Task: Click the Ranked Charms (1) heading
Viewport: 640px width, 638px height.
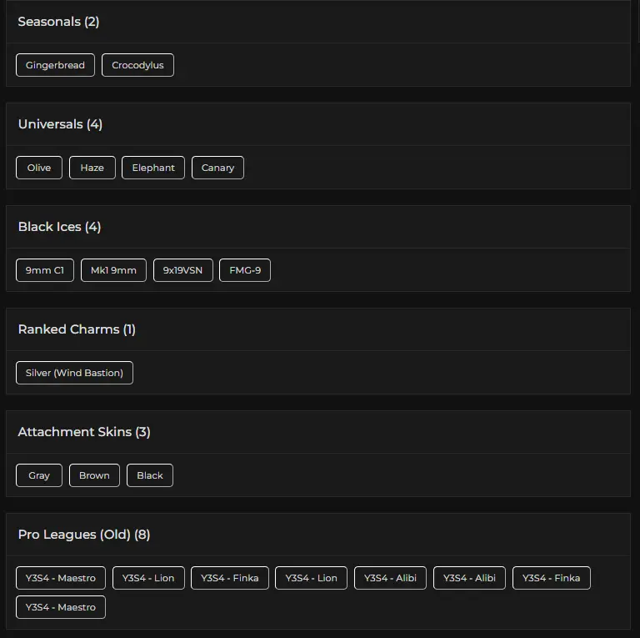Action: tap(77, 329)
